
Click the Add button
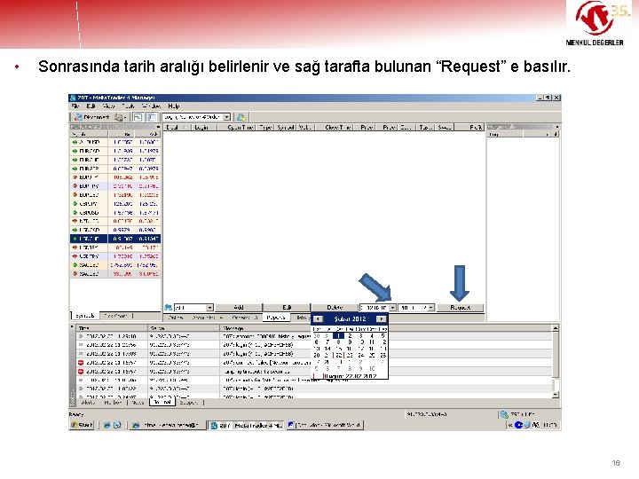[x=239, y=308]
